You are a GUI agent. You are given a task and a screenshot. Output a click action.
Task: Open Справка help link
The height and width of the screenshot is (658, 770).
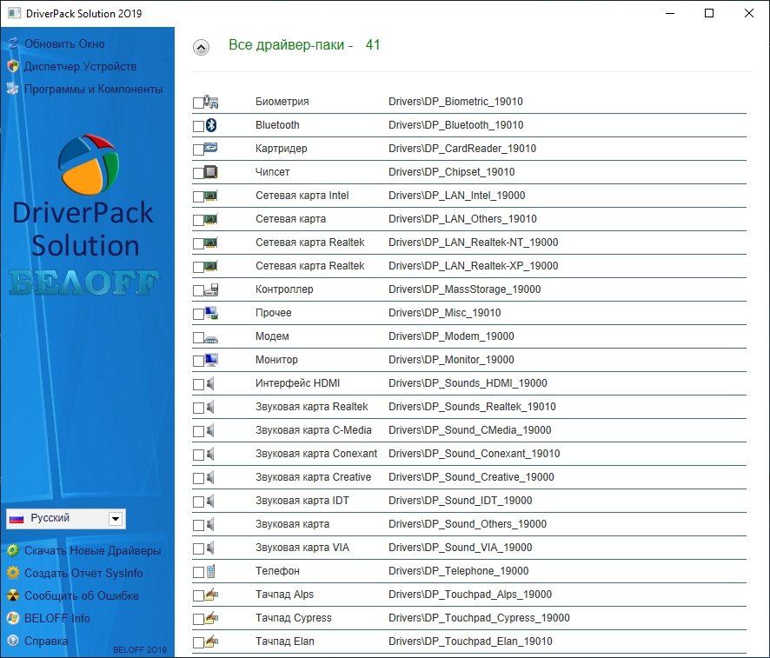[46, 641]
